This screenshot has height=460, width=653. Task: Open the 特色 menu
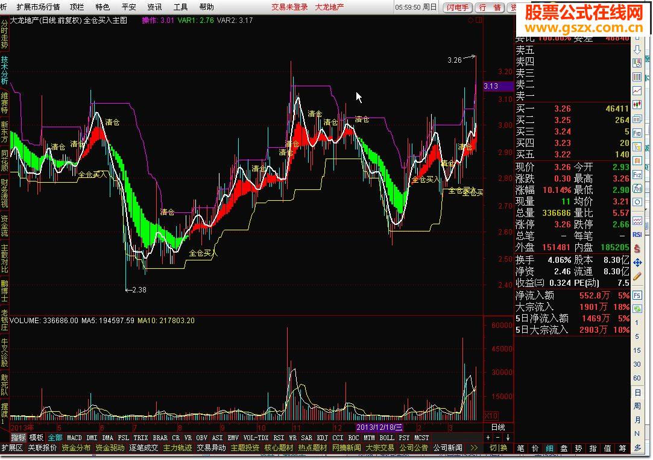coord(103,7)
